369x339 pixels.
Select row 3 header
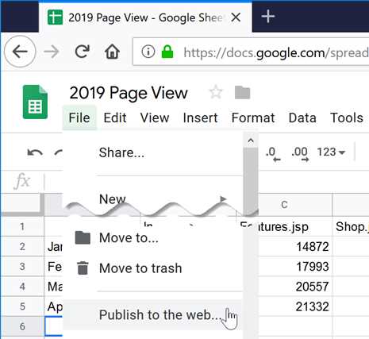pyautogui.click(x=22, y=266)
